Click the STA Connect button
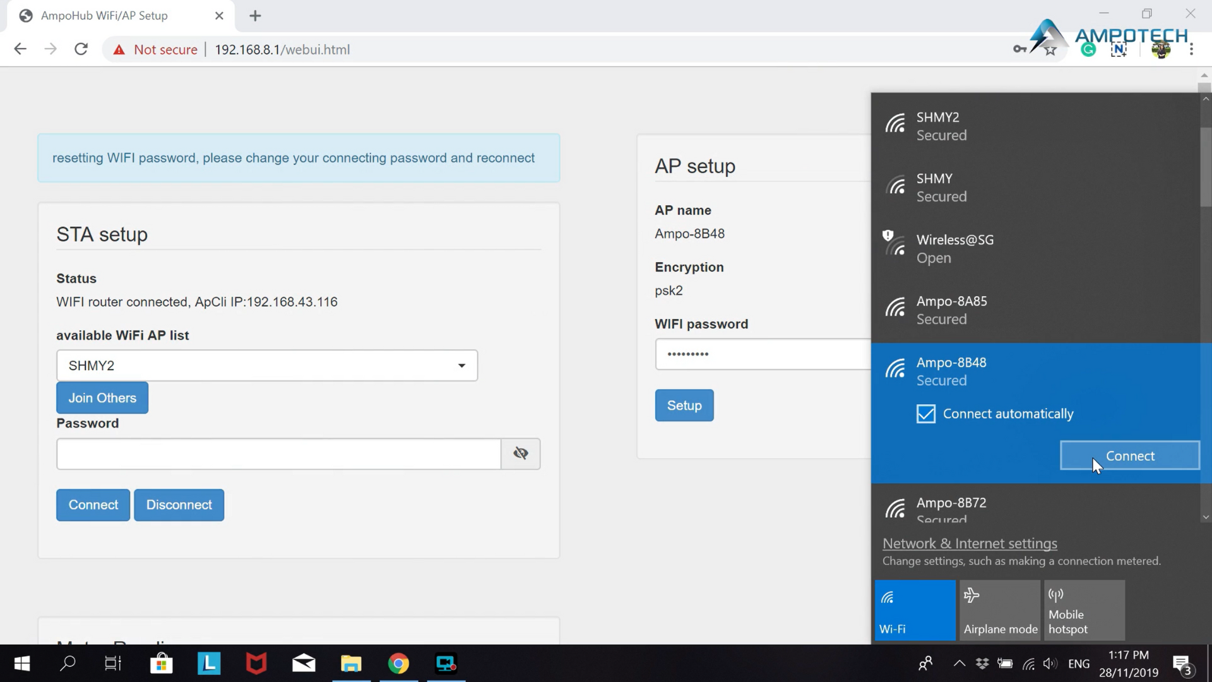The width and height of the screenshot is (1212, 682). [93, 505]
